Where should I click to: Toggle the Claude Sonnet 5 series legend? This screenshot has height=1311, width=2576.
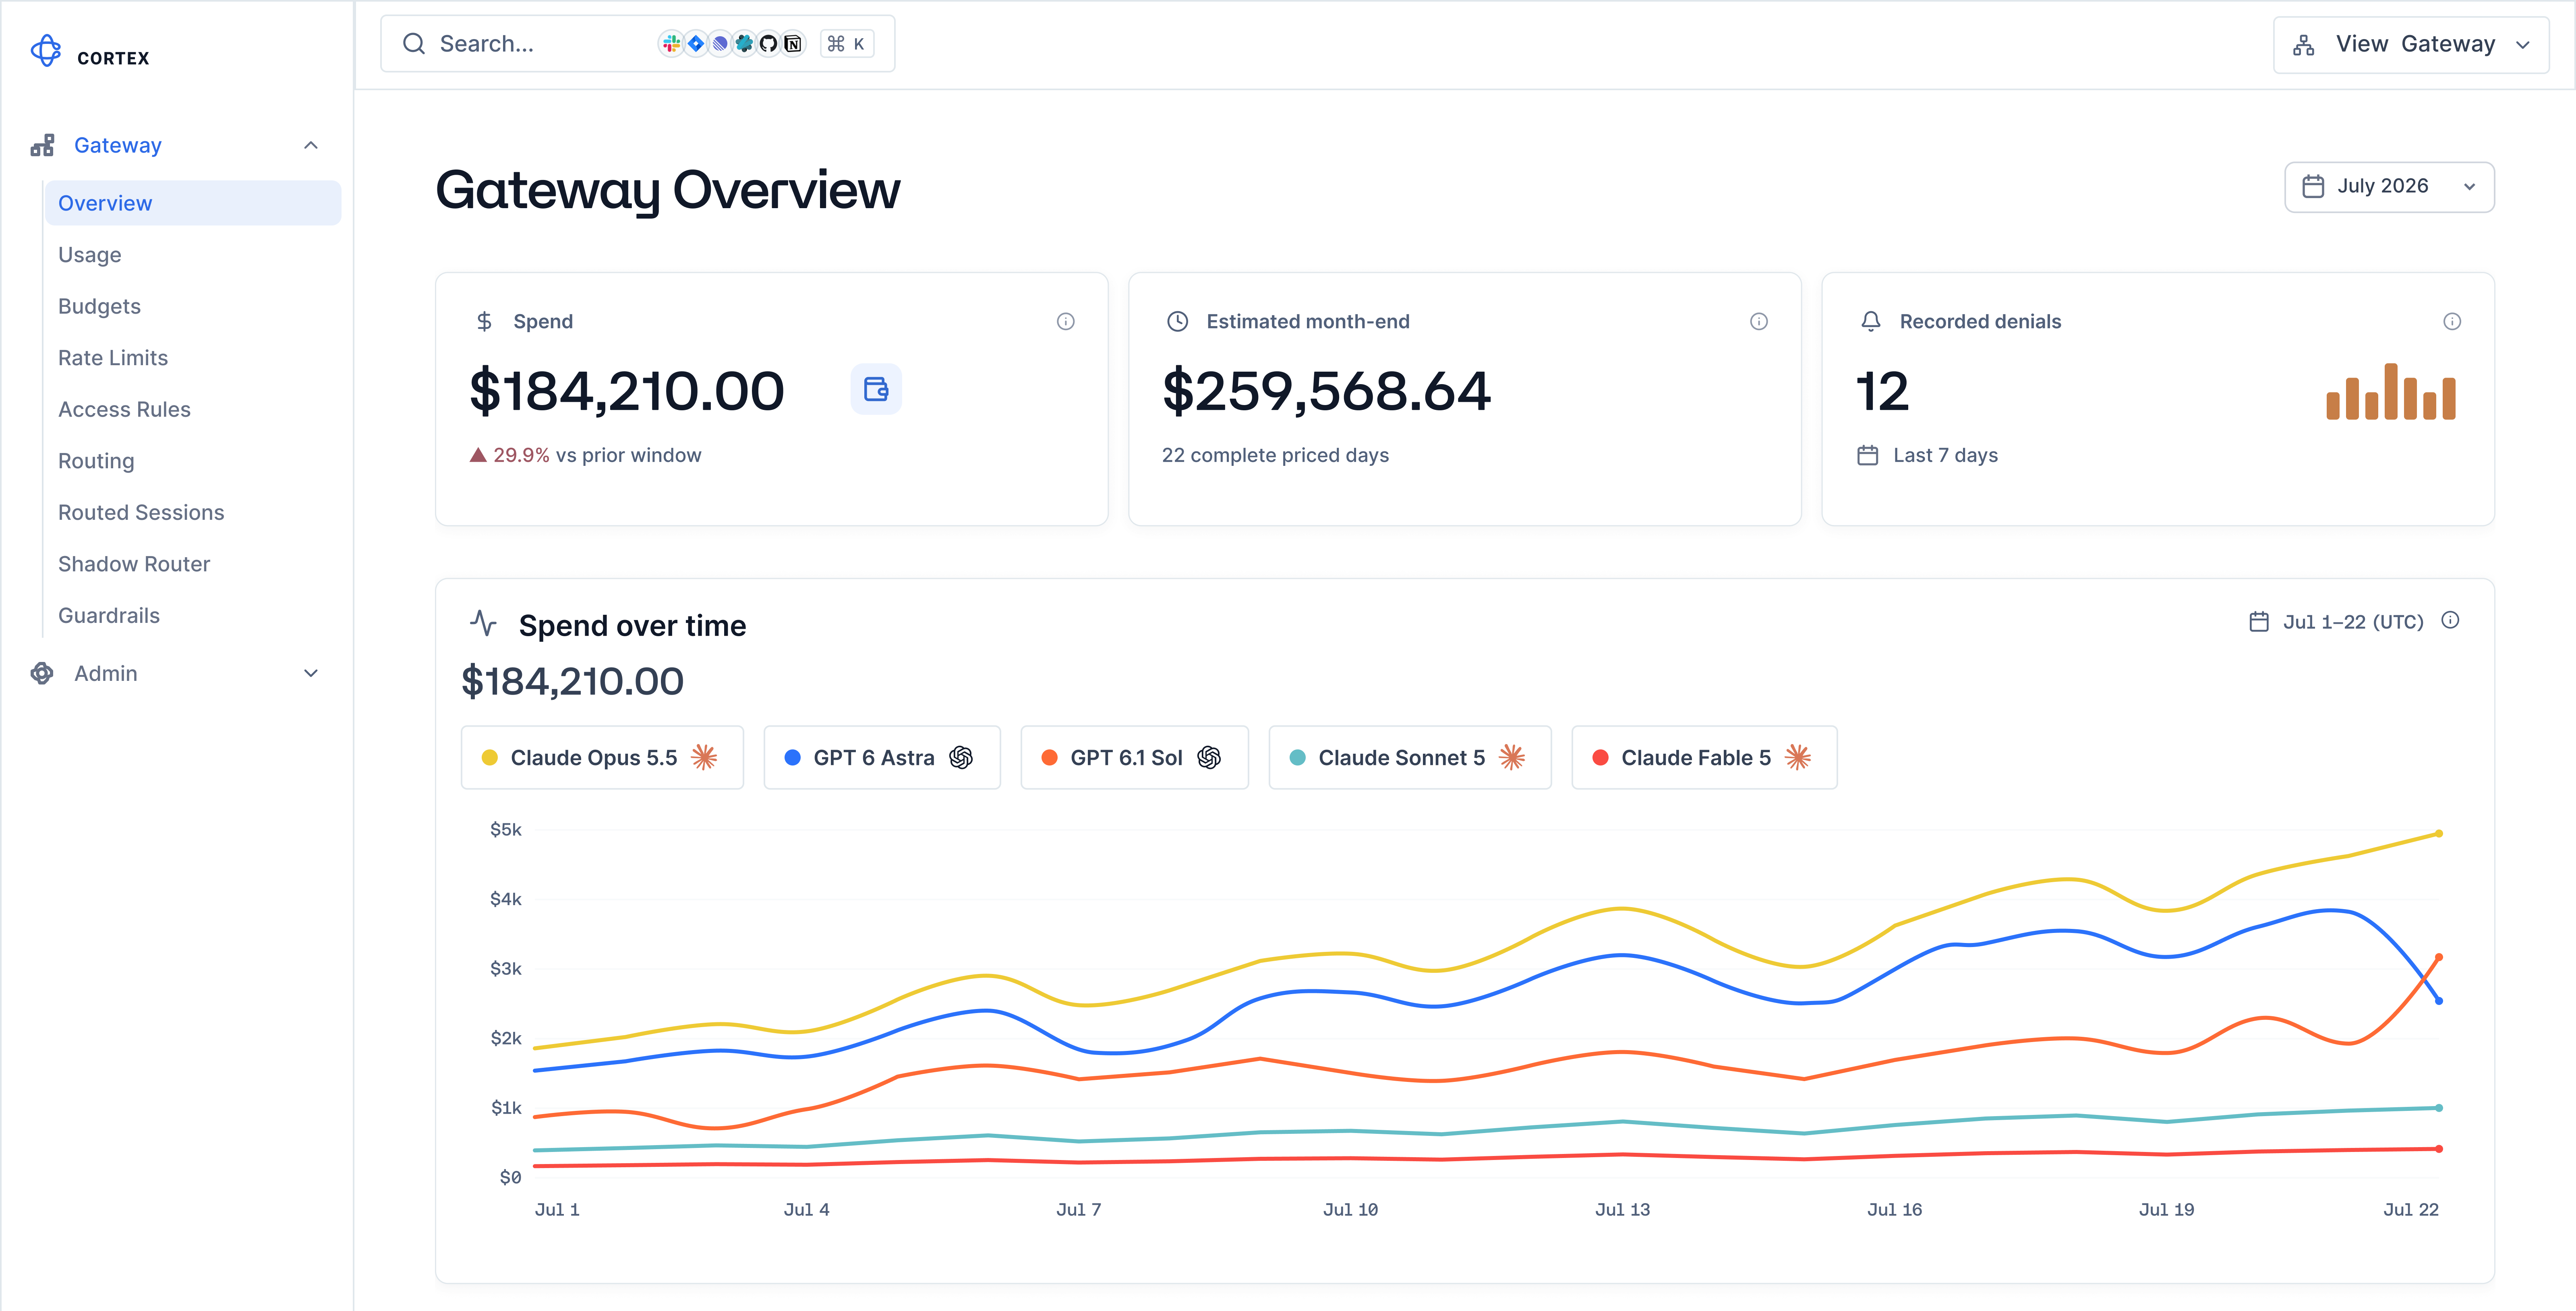1410,758
